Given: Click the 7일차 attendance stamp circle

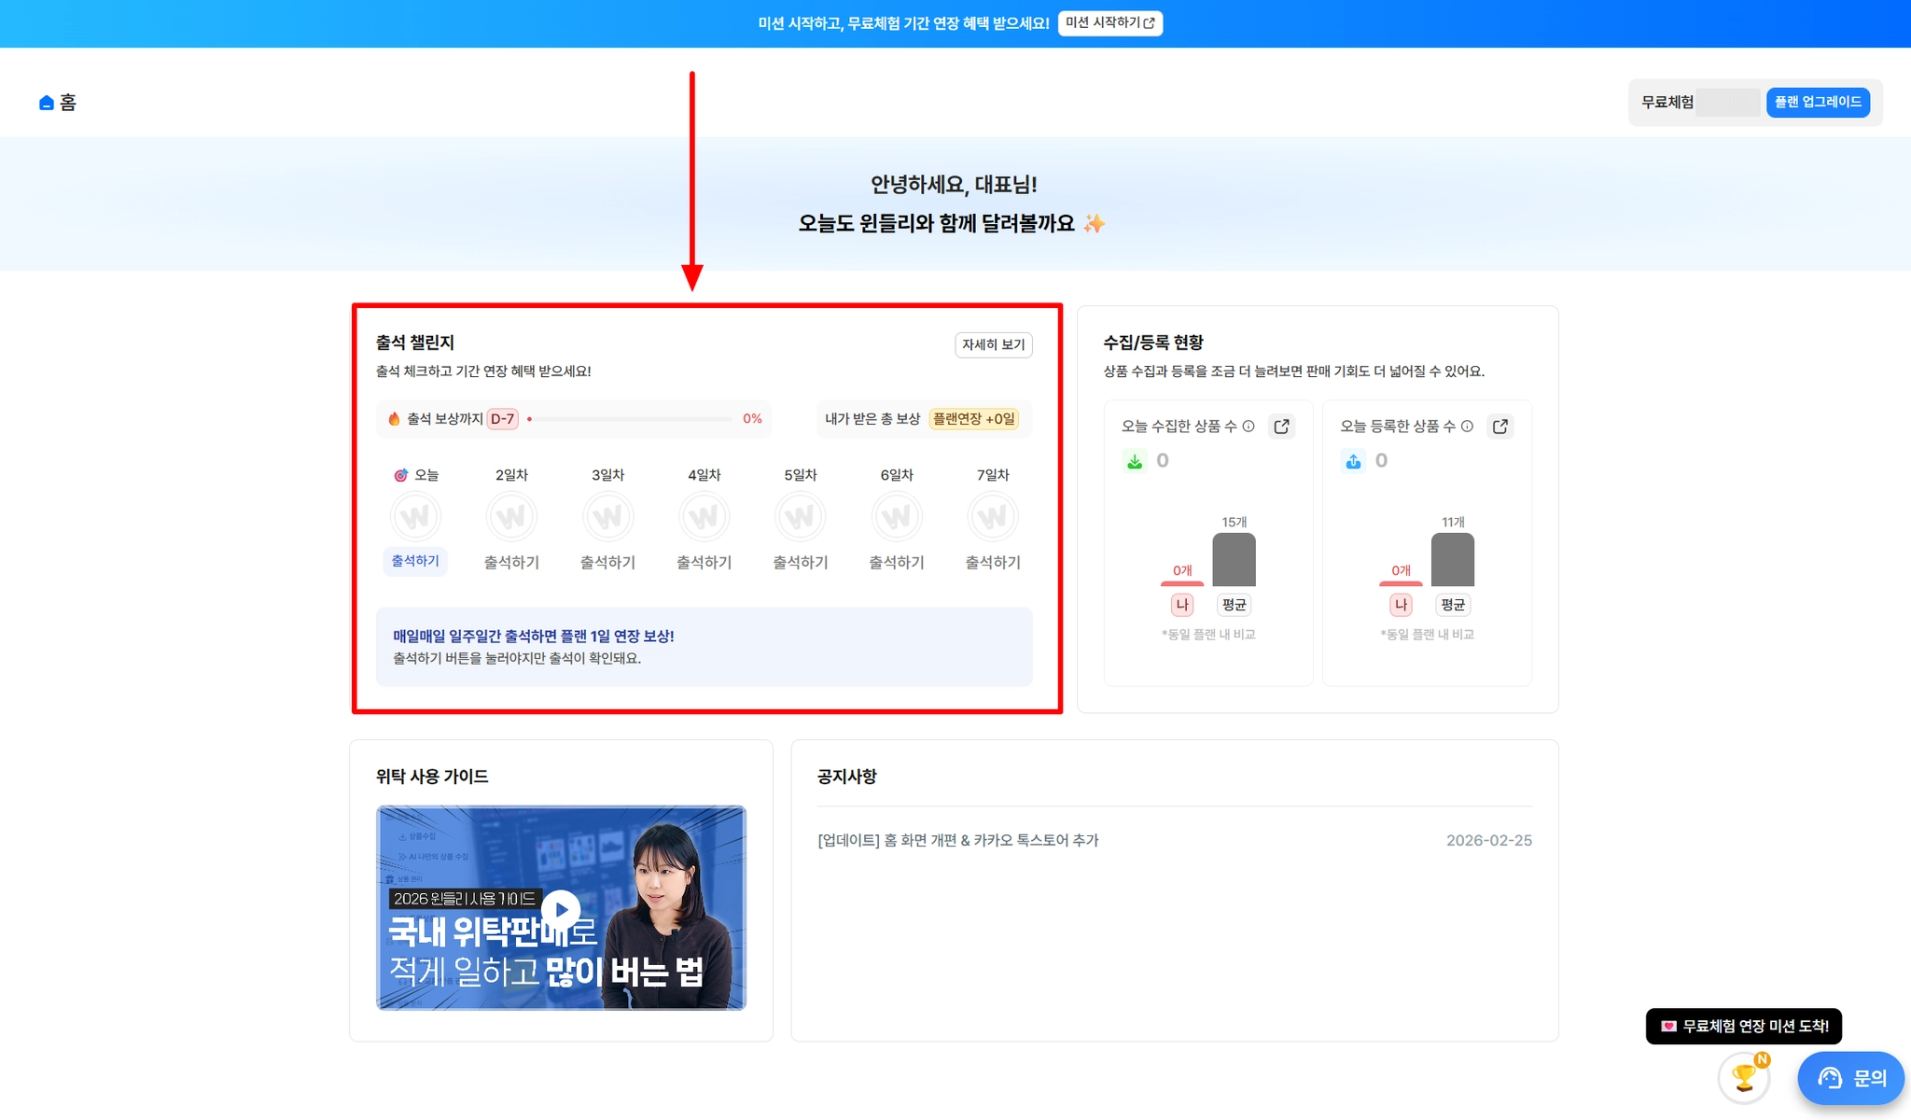Looking at the screenshot, I should tap(993, 516).
